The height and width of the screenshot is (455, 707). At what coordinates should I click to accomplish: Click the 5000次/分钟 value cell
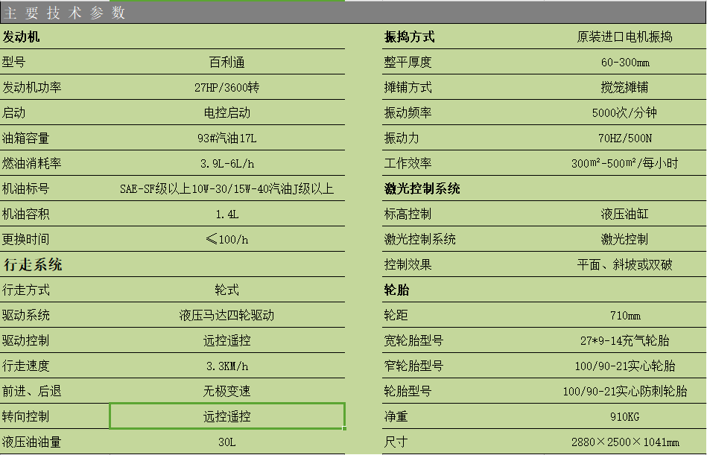point(625,112)
